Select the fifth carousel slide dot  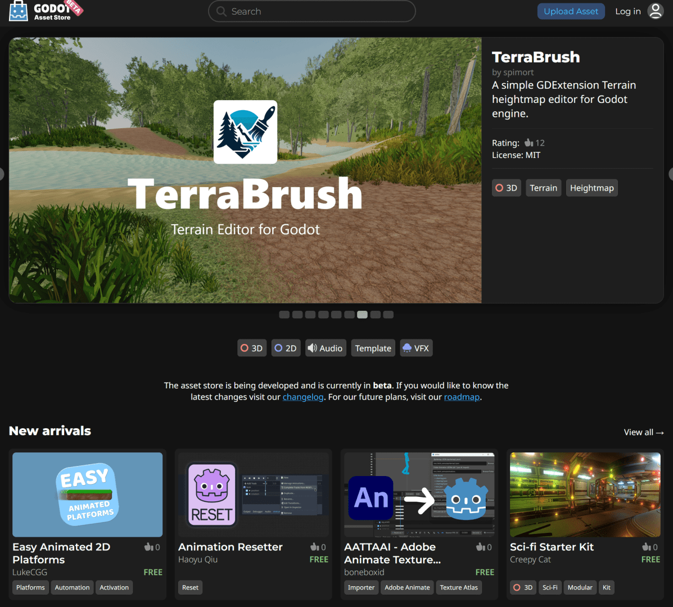coord(336,314)
